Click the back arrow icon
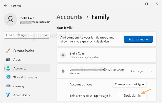The height and width of the screenshot is (103, 162). tap(5, 6)
